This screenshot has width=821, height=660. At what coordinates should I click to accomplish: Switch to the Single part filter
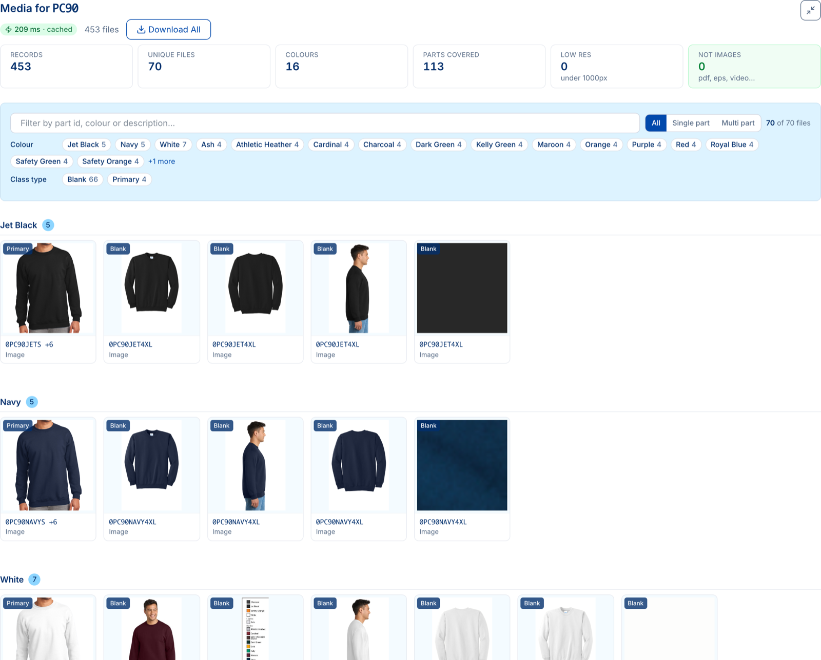pos(691,123)
